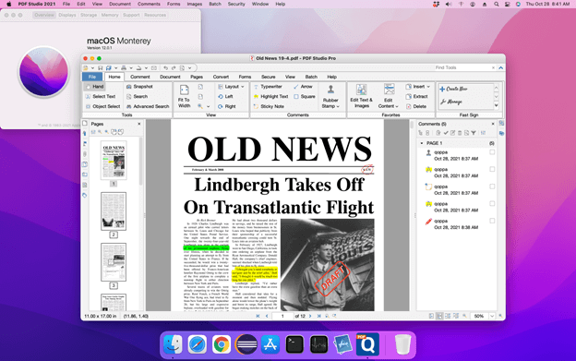
Task: Go to next page arrow
Action: point(310,316)
